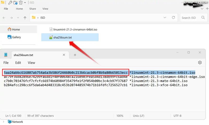Add a new Notepad tab
Viewport: 209px width, 125px height.
[75, 55]
